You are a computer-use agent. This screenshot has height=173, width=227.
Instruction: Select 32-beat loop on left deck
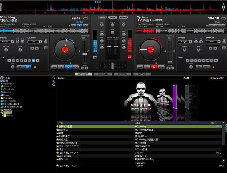(33, 61)
